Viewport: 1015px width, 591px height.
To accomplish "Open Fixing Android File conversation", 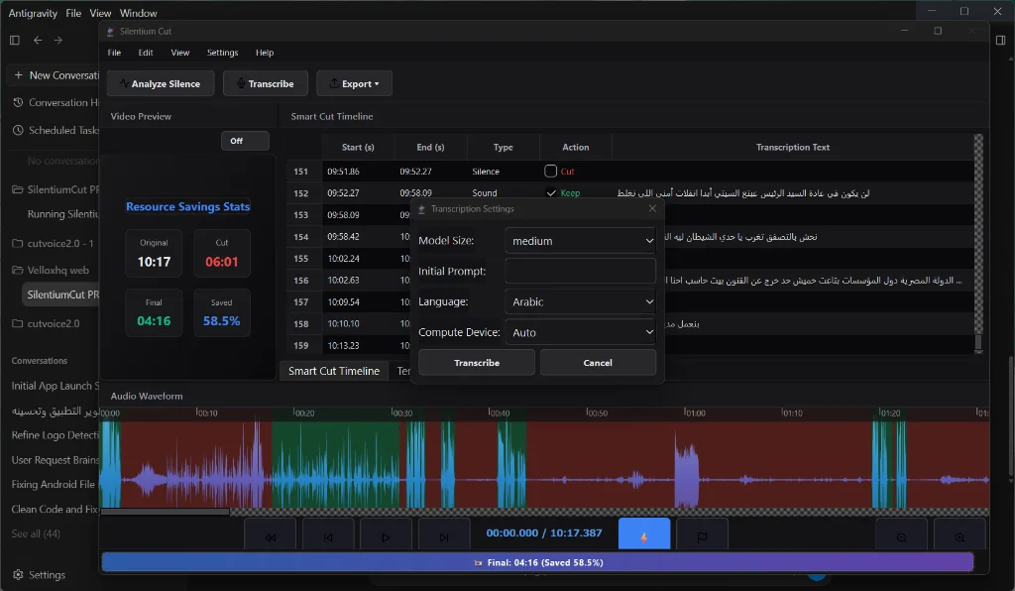I will tap(56, 484).
